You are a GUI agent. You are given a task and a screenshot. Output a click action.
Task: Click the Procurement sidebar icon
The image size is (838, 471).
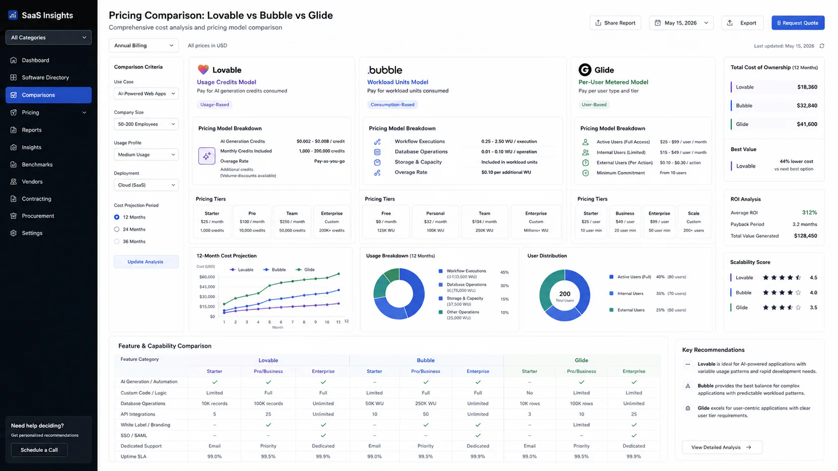pyautogui.click(x=14, y=216)
